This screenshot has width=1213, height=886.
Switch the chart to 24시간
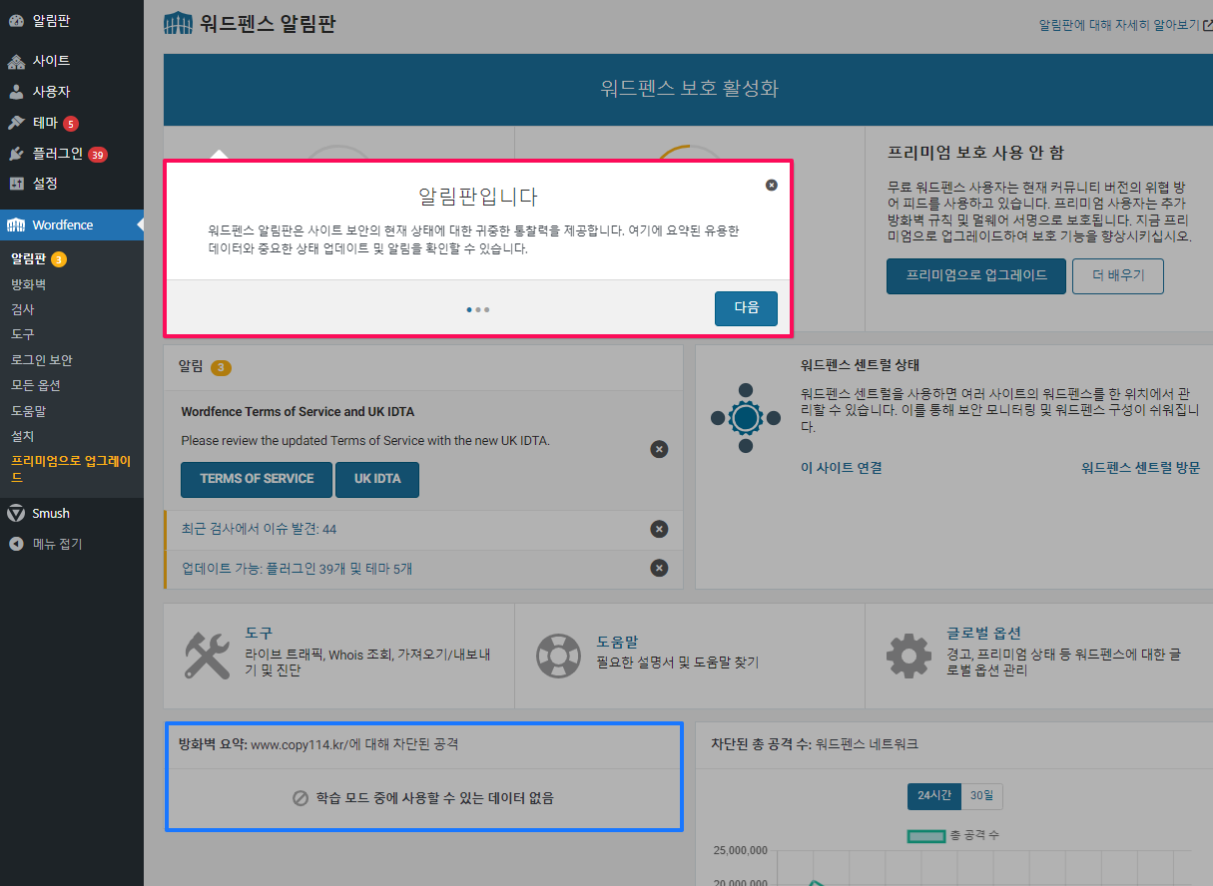(x=934, y=796)
